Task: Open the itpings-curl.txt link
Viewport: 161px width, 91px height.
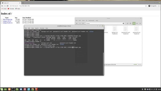Action: (7, 21)
